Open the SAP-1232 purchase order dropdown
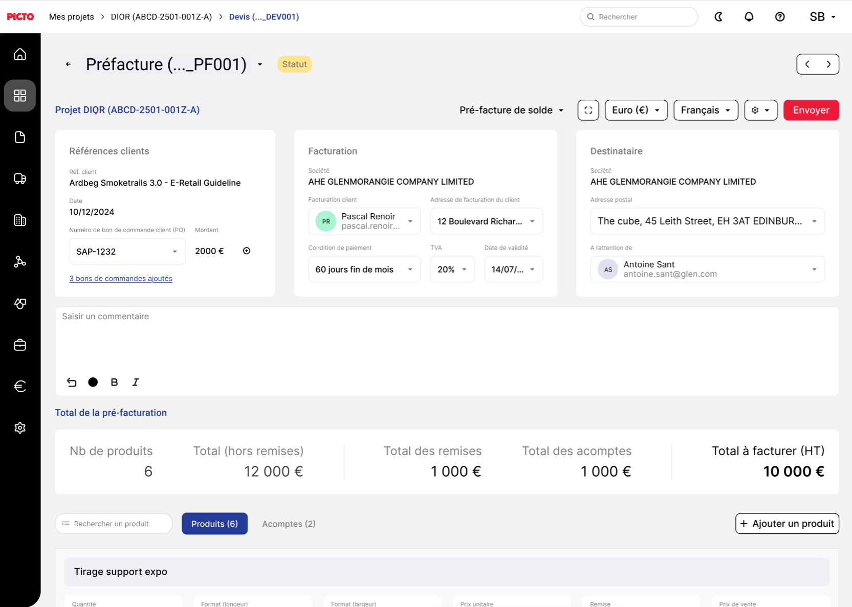Image resolution: width=852 pixels, height=607 pixels. point(127,252)
